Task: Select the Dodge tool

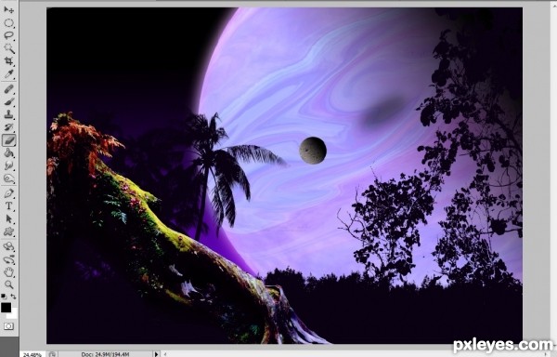Action: tap(9, 178)
